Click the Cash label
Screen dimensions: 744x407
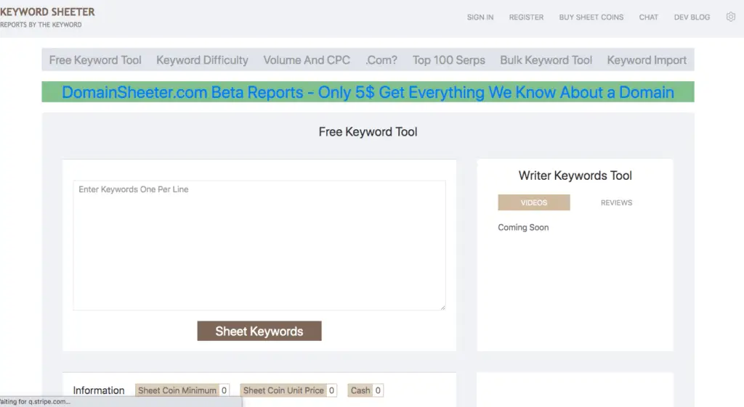(x=360, y=390)
